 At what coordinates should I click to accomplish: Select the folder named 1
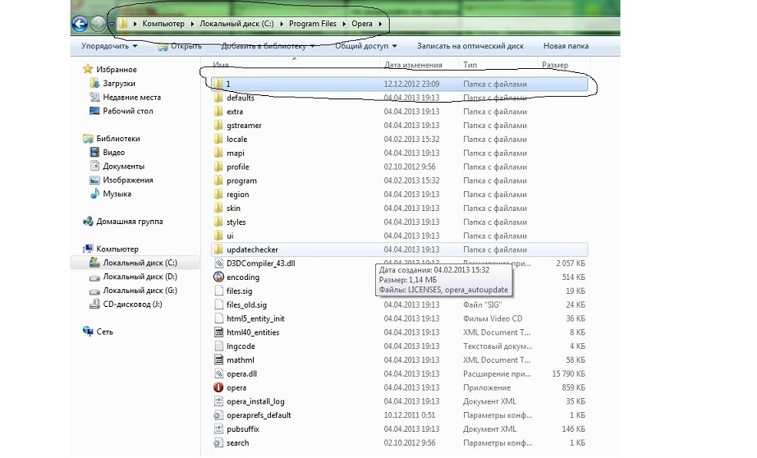pos(399,84)
